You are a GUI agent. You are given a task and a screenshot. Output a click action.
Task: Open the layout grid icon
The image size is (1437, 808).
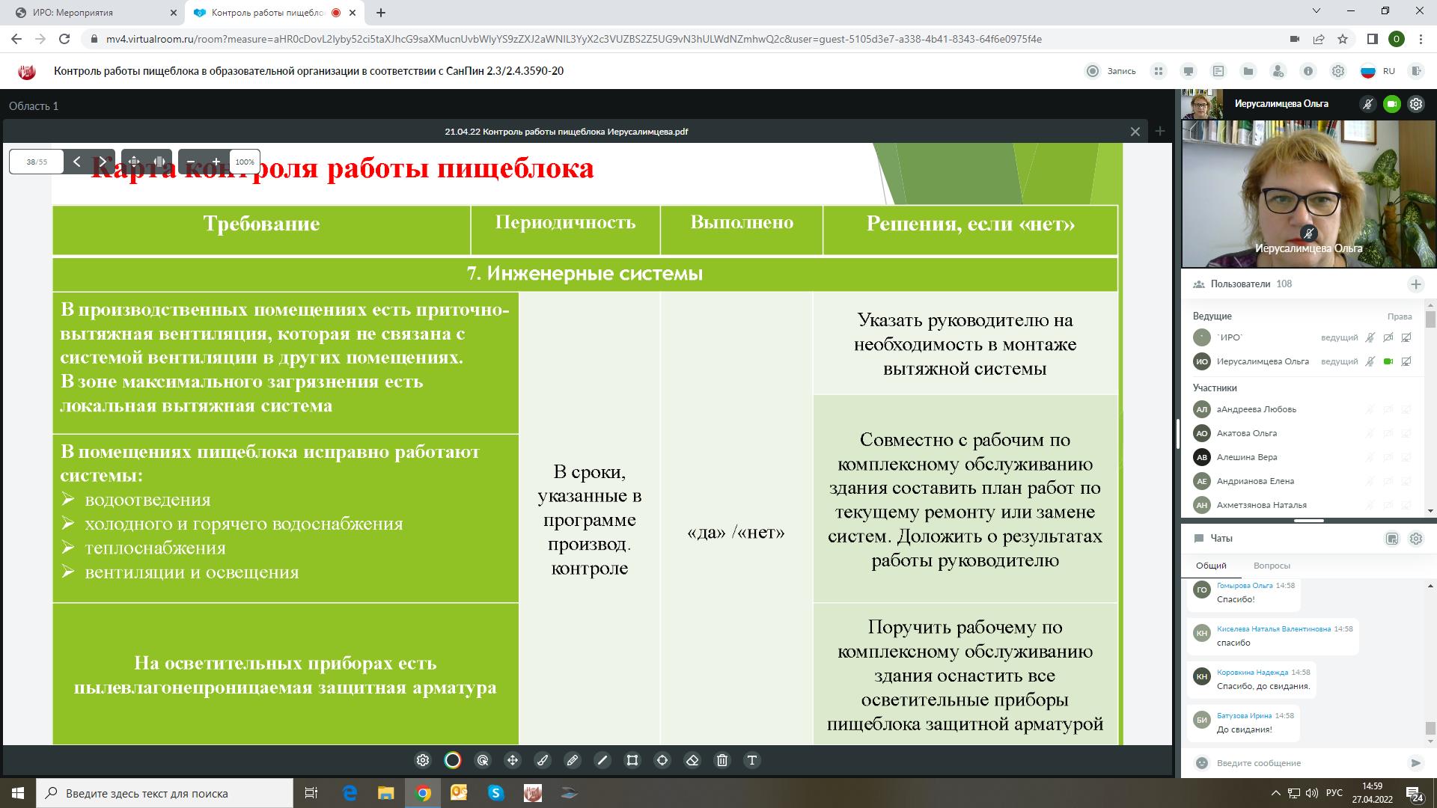[1159, 71]
